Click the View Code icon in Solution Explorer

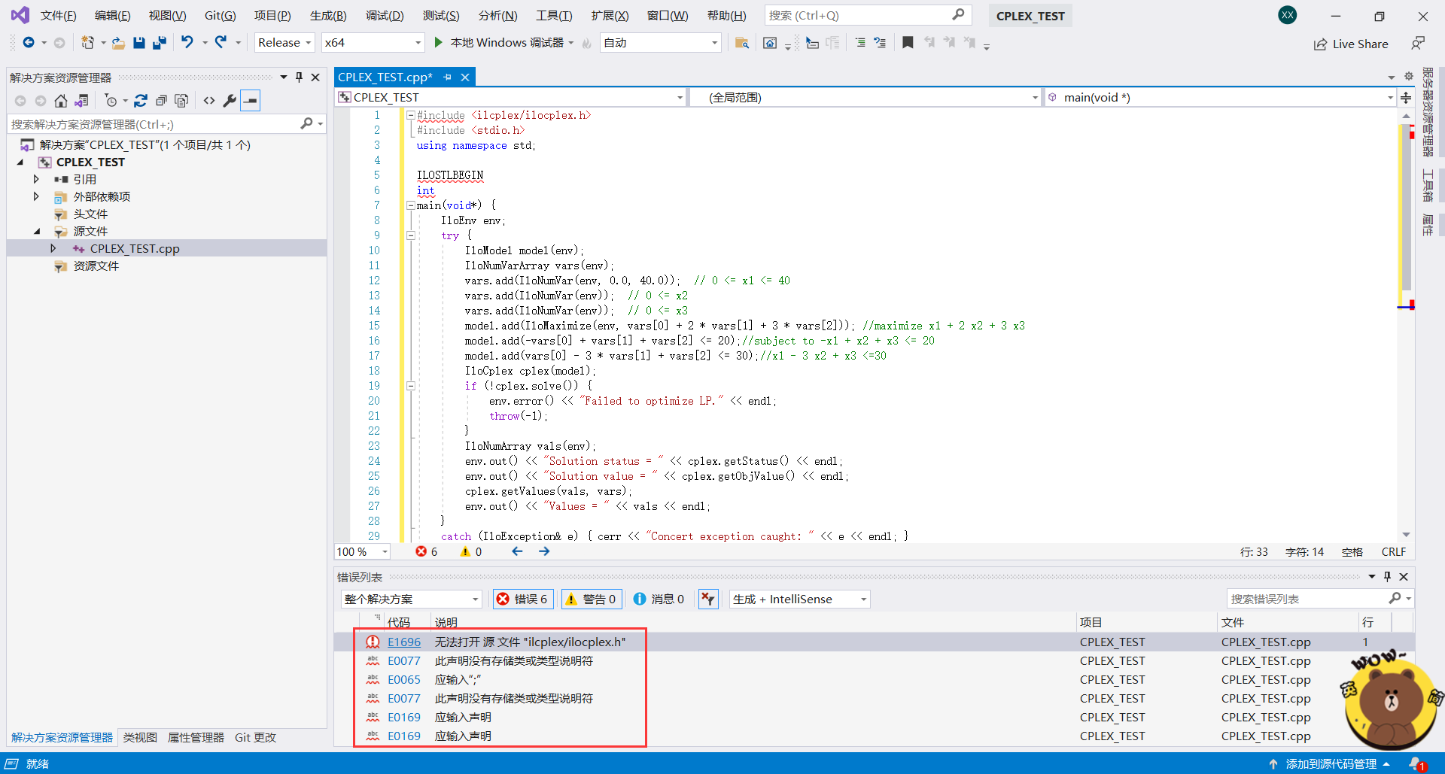(x=209, y=100)
